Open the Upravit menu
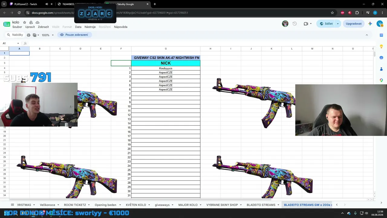 pos(30,27)
